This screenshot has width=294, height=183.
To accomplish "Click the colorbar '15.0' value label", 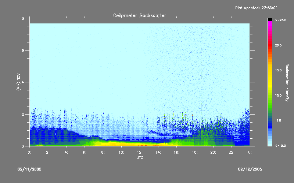I will pos(278,70).
